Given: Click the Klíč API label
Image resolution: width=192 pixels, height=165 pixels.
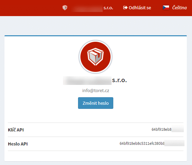Looking at the screenshot, I should click(16, 130).
